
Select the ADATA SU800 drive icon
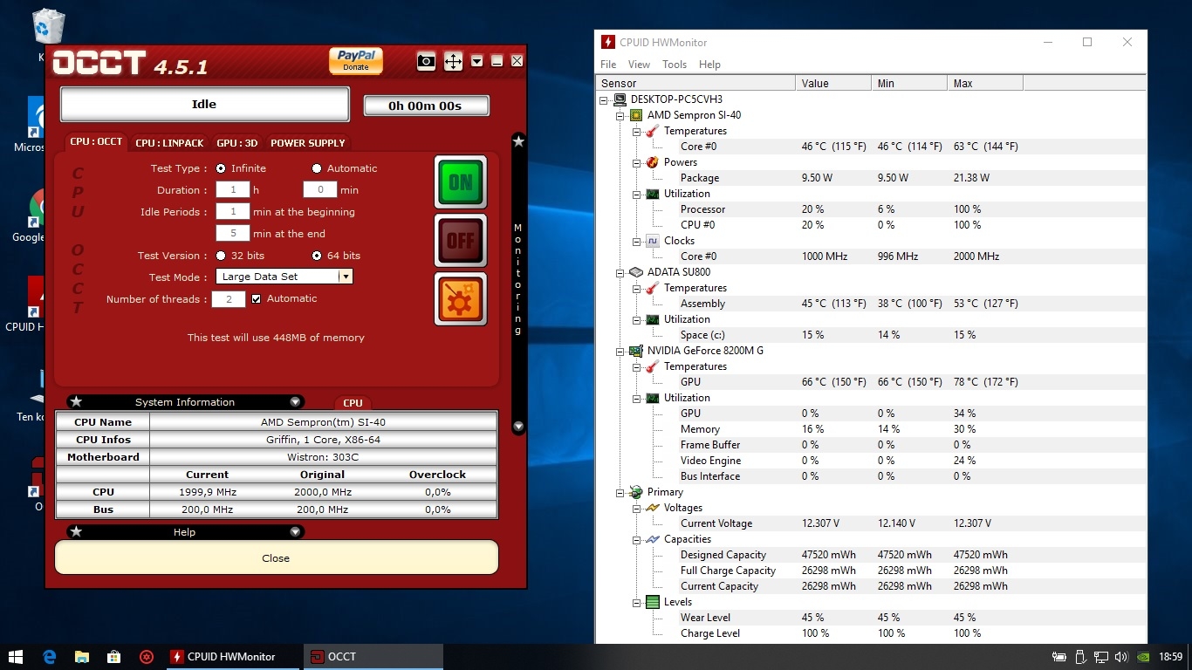[636, 272]
